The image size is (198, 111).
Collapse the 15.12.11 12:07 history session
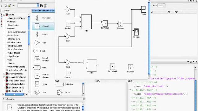(x=130, y=90)
